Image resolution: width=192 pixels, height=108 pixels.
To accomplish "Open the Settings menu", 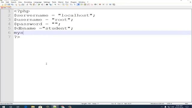I will [x=47, y=2].
